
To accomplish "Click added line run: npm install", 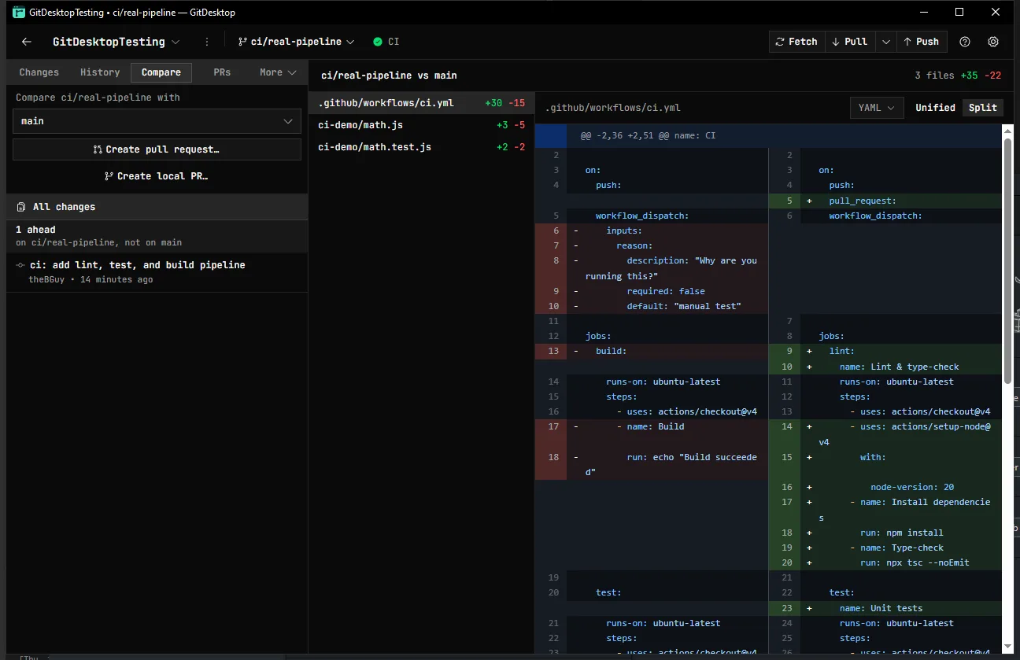I will pos(885,533).
